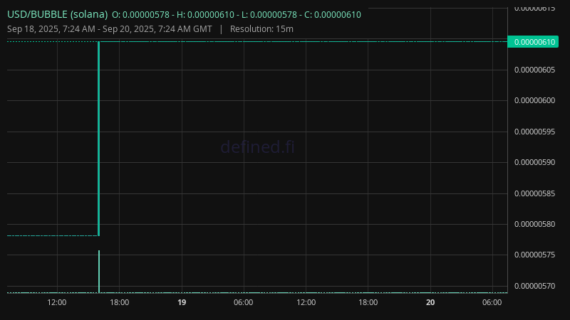Click the first 12:00 time axis label
The image size is (570, 320).
point(57,303)
